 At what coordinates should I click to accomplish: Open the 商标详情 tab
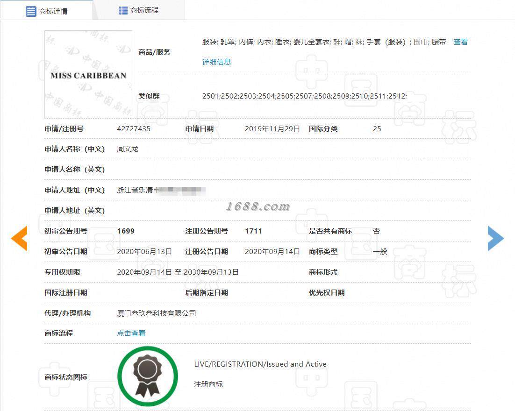(47, 11)
